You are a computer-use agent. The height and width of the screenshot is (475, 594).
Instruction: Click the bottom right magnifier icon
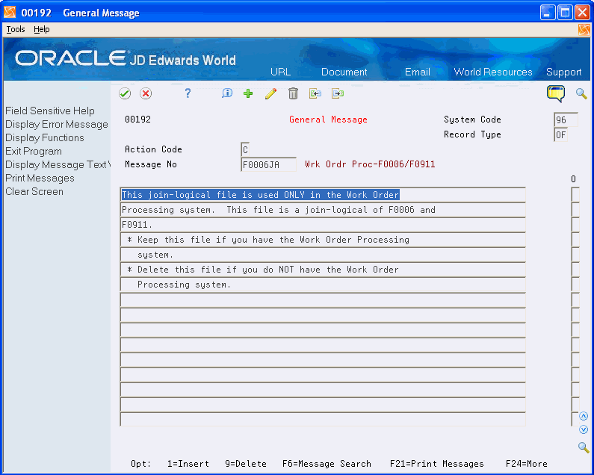[x=584, y=447]
